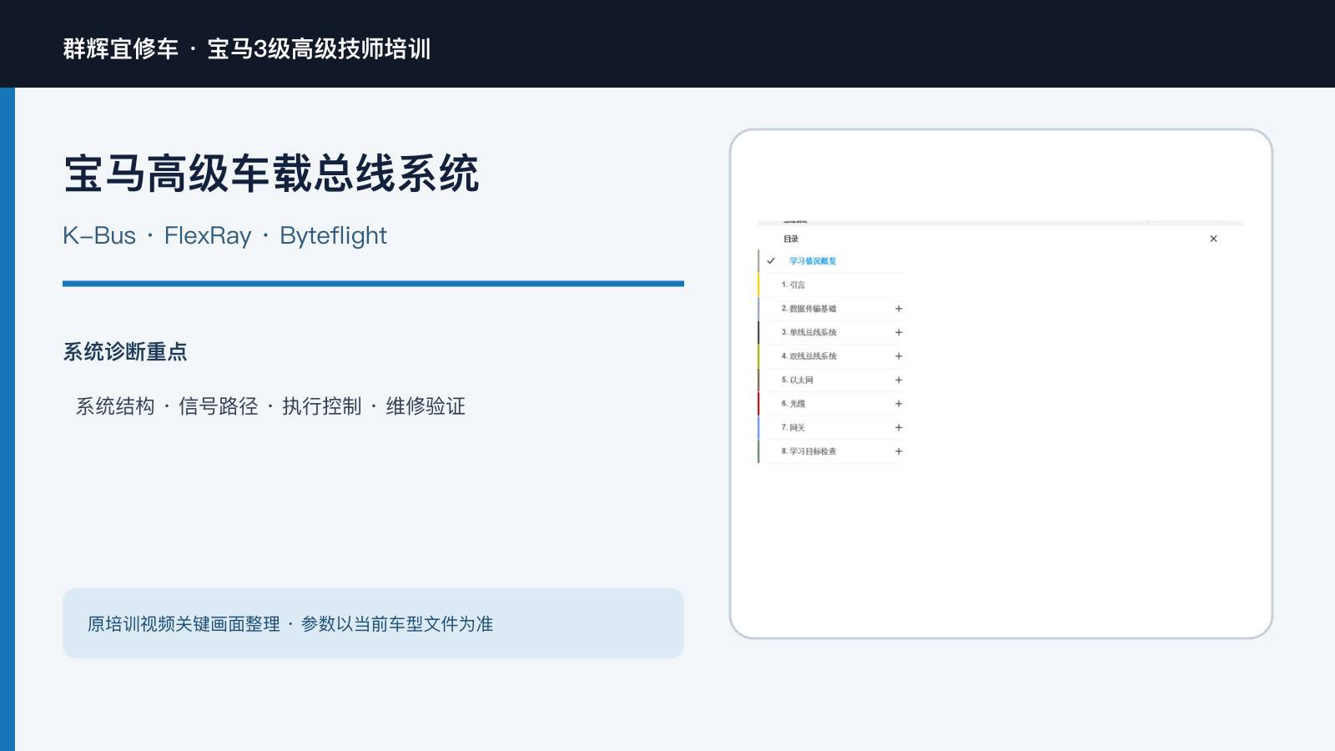Expand the 8. 学习目标检查 chapter with plus
1335x751 pixels.
coord(899,451)
